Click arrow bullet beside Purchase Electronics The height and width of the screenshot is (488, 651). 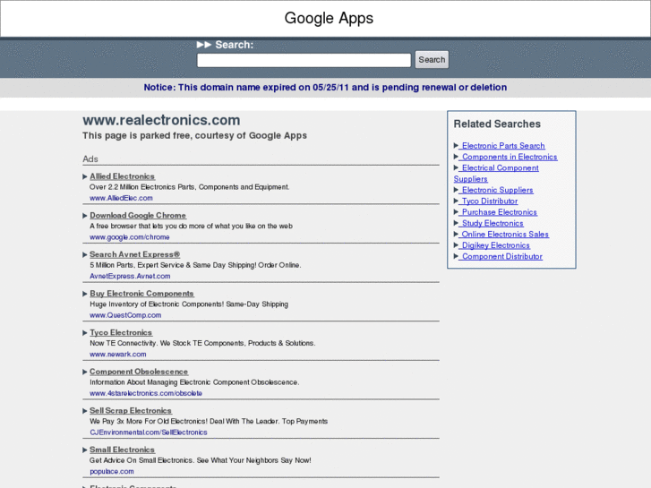tap(456, 212)
